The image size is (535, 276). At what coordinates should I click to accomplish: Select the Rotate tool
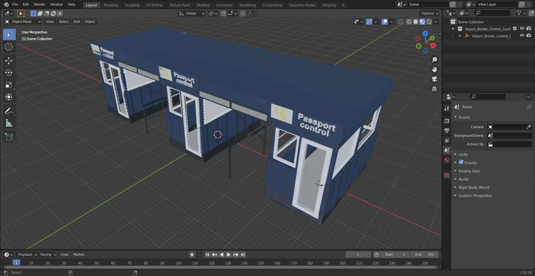[x=9, y=73]
